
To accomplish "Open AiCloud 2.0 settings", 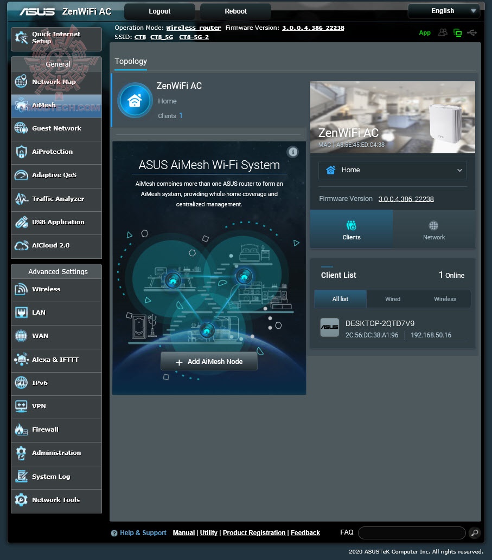I will pos(56,246).
